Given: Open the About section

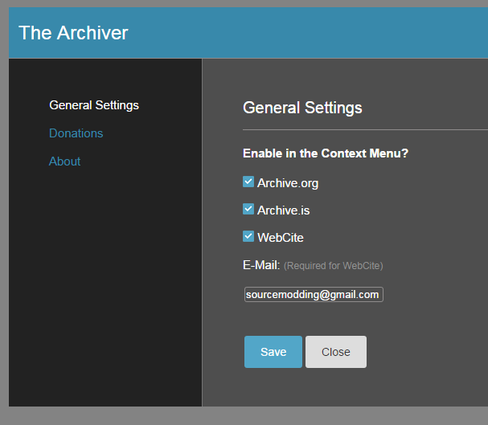Looking at the screenshot, I should pyautogui.click(x=65, y=161).
